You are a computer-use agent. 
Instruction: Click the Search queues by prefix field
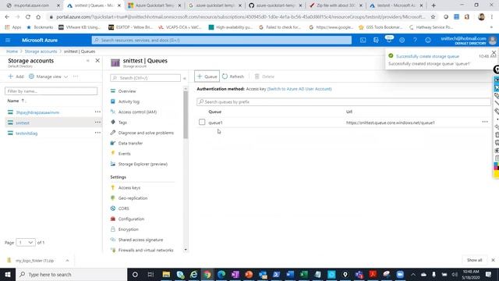(344, 102)
